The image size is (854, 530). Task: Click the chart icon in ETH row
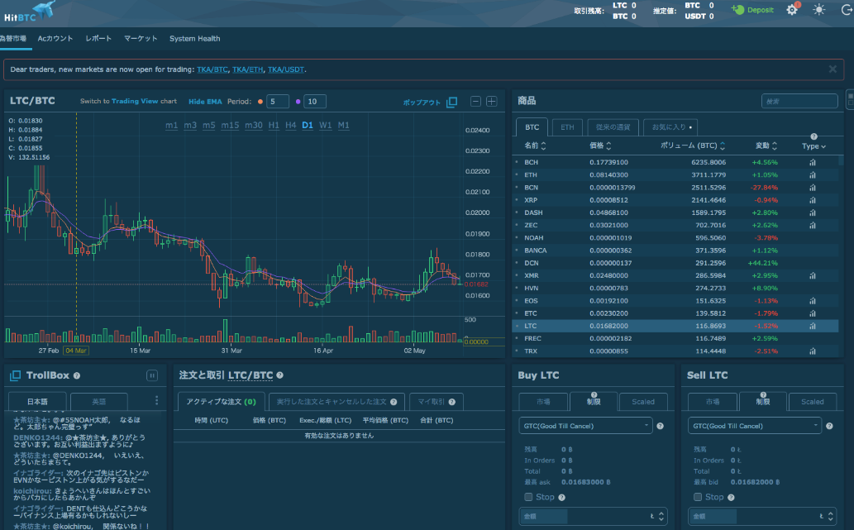813,174
